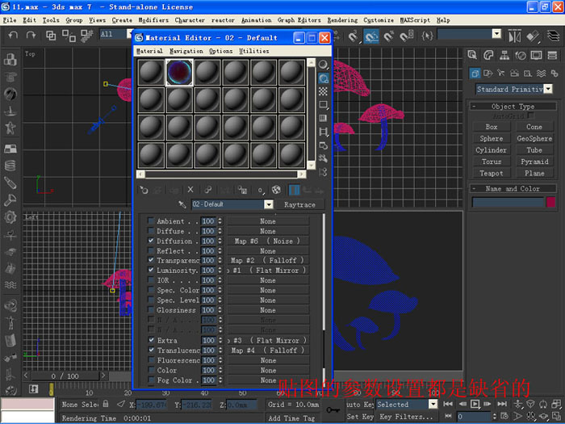The width and height of the screenshot is (565, 424).
Task: Open the Rendering menu
Action: click(x=342, y=20)
